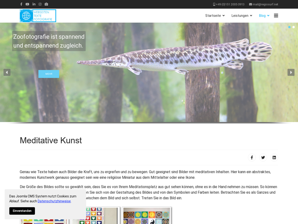Open the Facebook page from top bar
The width and height of the screenshot is (298, 224).
pyautogui.click(x=21, y=4)
